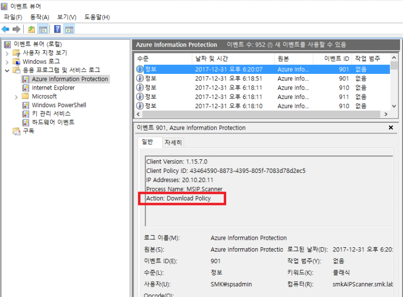Click the export folder icon in the toolbar
Screen dimensions: 403x297
pos(31,29)
